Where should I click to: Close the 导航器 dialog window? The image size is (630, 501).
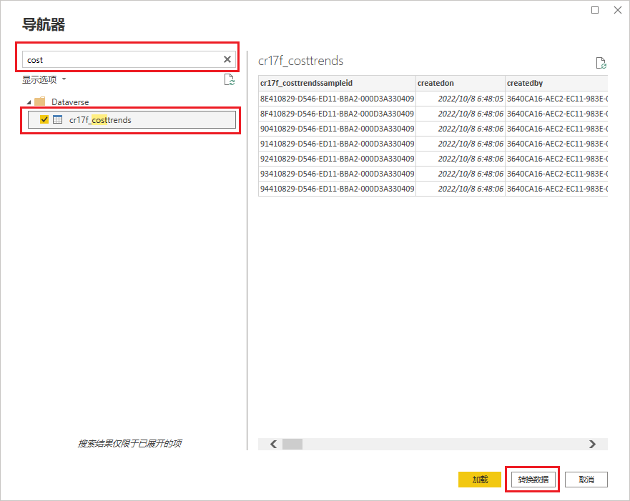618,10
